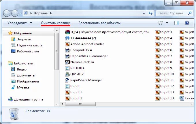The width and height of the screenshot is (196, 124).
Task: Click the Избранное star icon
Action: click(x=10, y=33)
